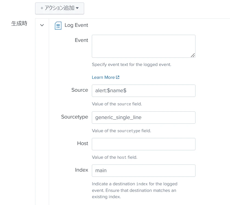Viewport: 230px width, 205px height.
Task: Open the アクション追加 dropdown
Action: 59,8
